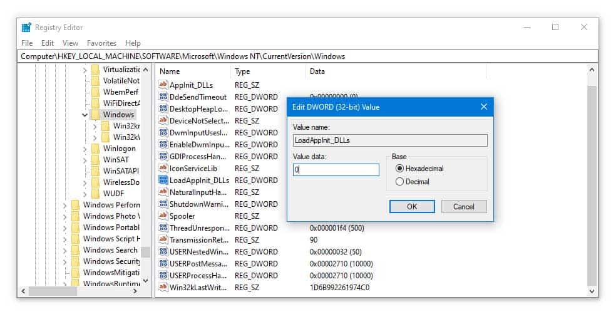
Task: Click the WinSAT folder icon
Action: [x=95, y=159]
